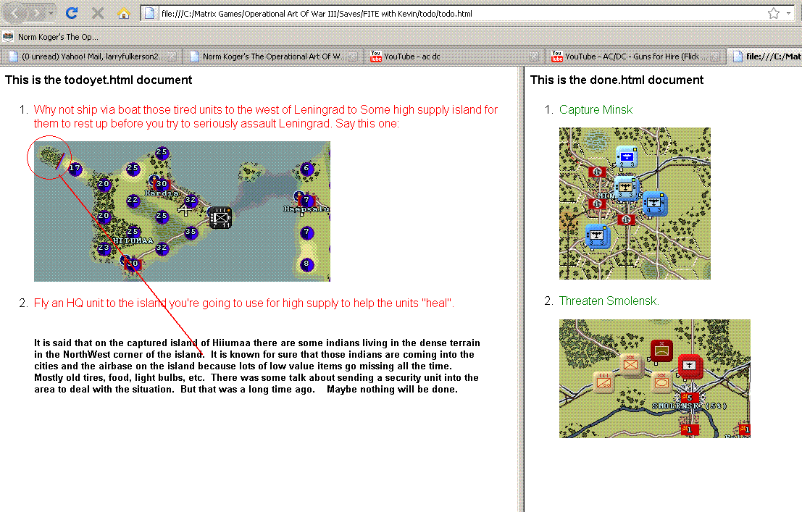The width and height of the screenshot is (802, 512).
Task: Click the Kardia label on the island map
Action: pos(162,193)
